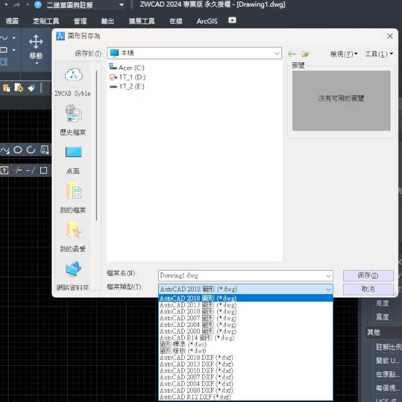The image size is (402, 402).
Task: Click the square icon right of extend tool
Action: point(44,170)
